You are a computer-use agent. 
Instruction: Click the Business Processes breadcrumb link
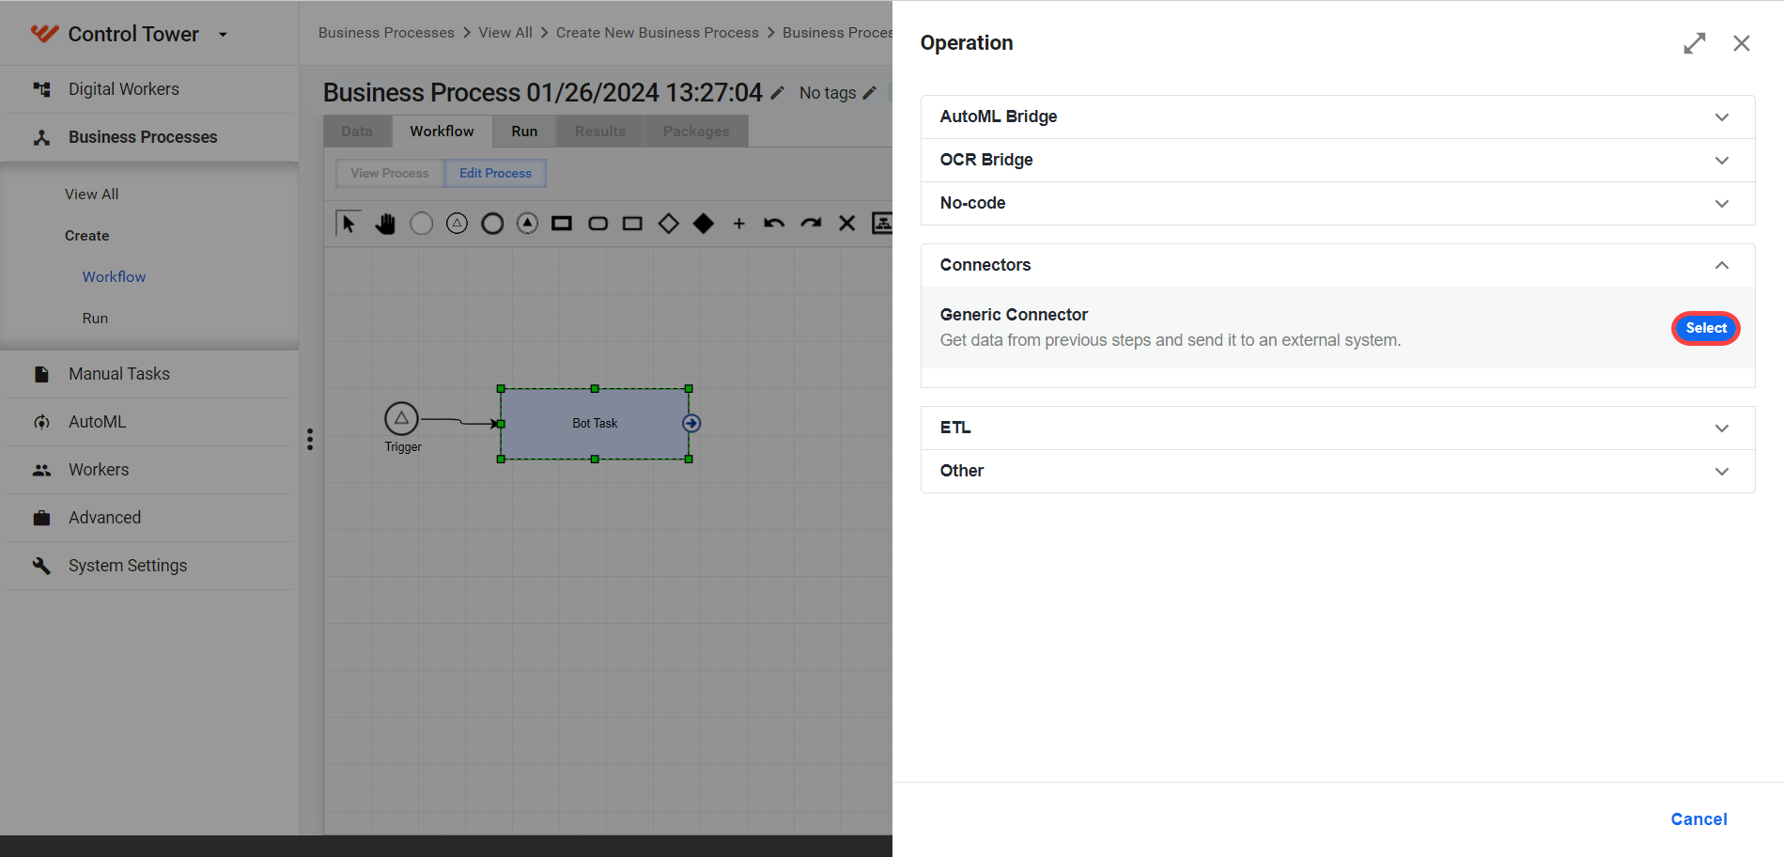tap(386, 33)
